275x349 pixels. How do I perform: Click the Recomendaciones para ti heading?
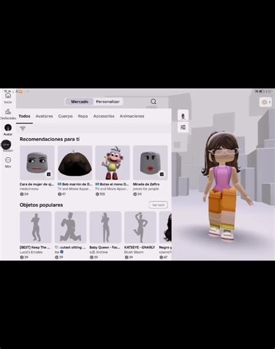click(x=50, y=139)
